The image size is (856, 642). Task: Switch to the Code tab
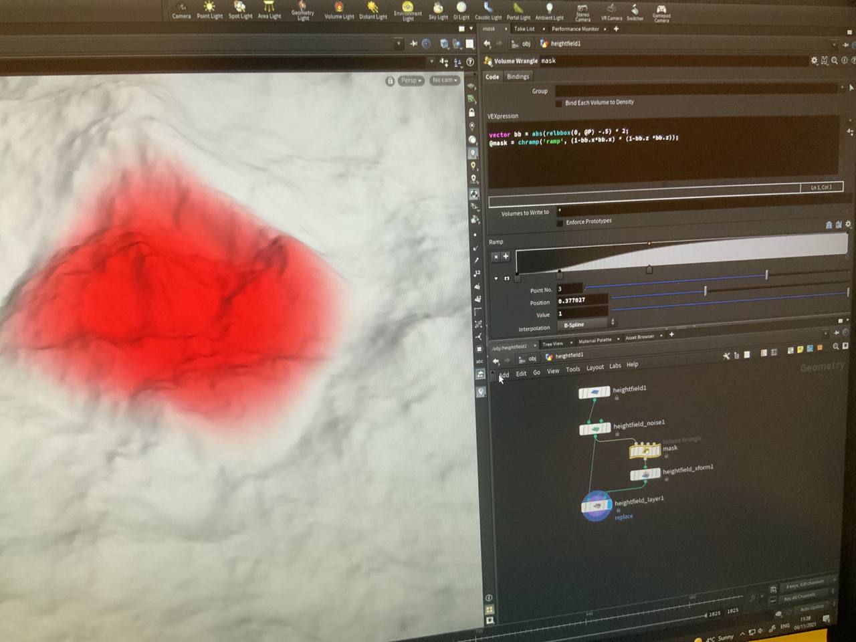click(492, 77)
